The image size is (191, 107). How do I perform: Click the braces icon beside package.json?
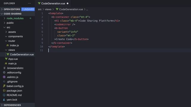pos(4,90)
